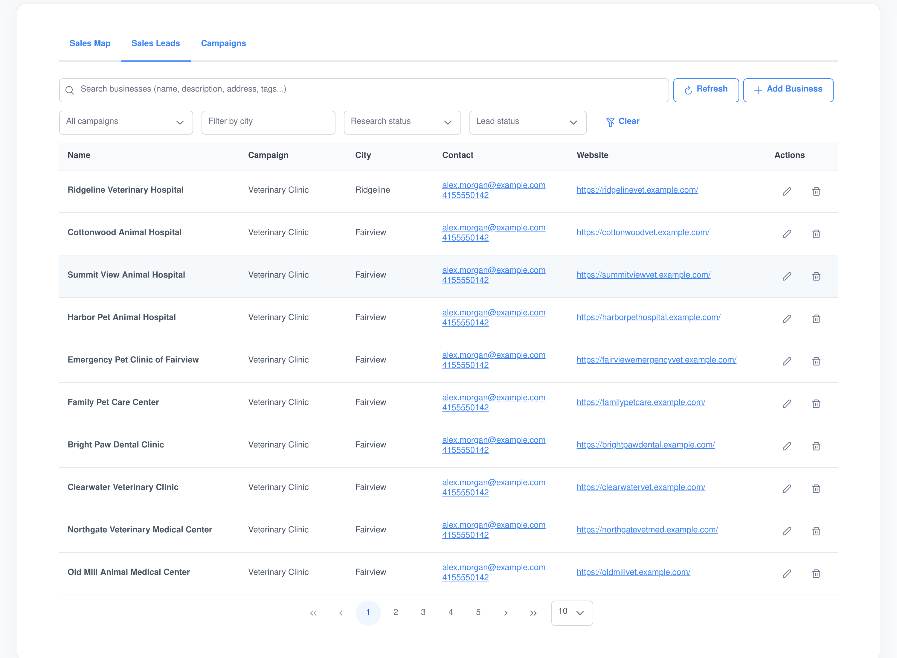Click the Refresh button
Screen dimensions: 897x658
click(x=706, y=90)
